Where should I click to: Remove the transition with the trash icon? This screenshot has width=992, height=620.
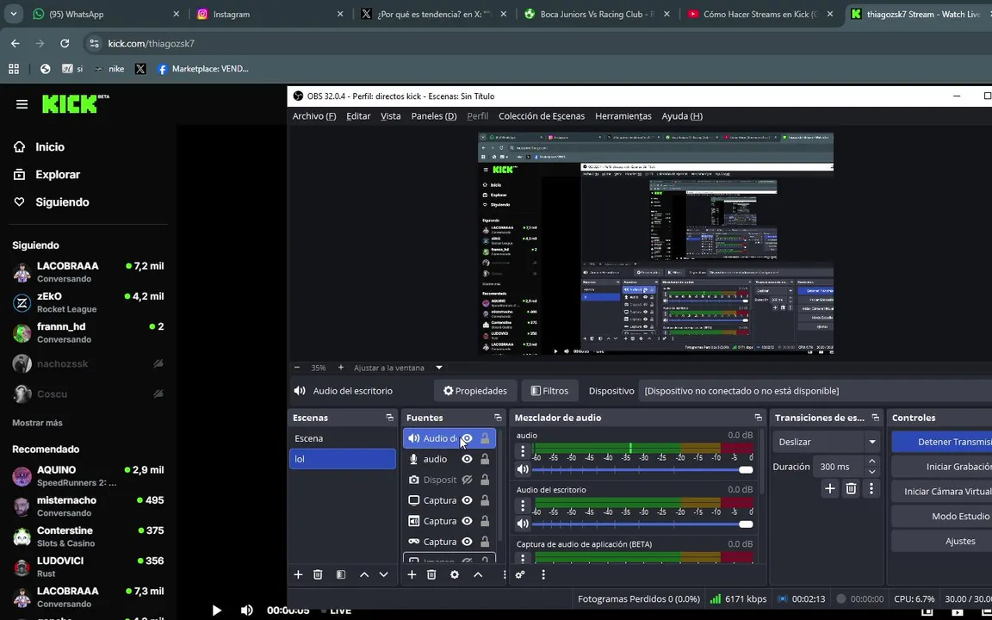(851, 488)
